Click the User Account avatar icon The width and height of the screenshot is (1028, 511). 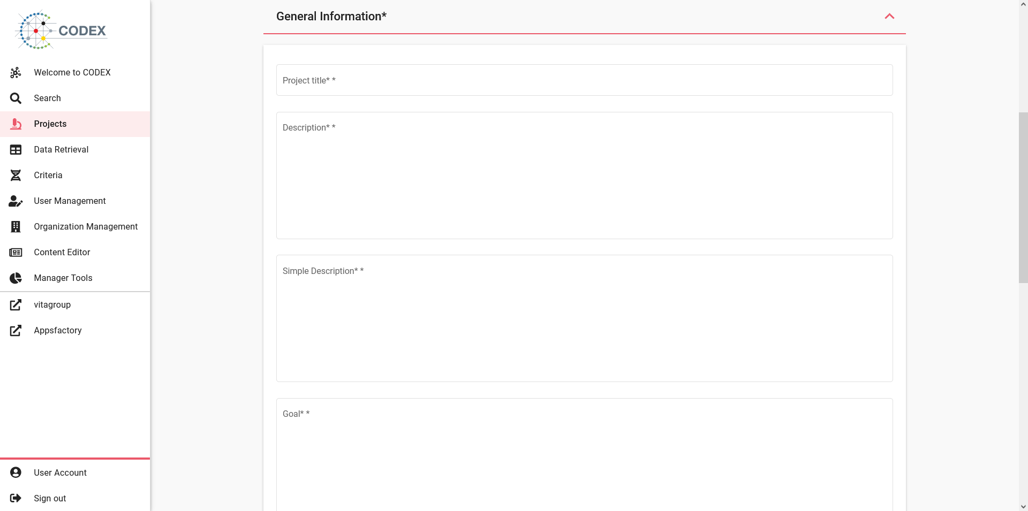click(x=16, y=472)
